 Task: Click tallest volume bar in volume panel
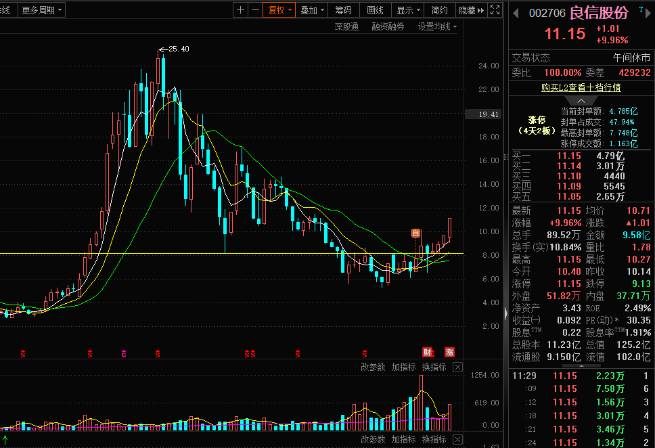[x=421, y=403]
